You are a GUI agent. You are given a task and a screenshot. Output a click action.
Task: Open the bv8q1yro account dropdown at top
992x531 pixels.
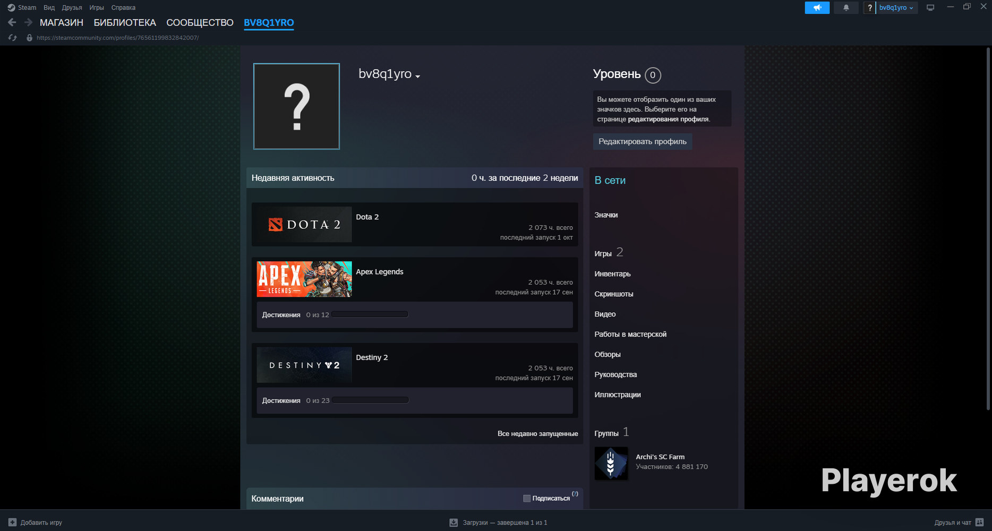896,7
